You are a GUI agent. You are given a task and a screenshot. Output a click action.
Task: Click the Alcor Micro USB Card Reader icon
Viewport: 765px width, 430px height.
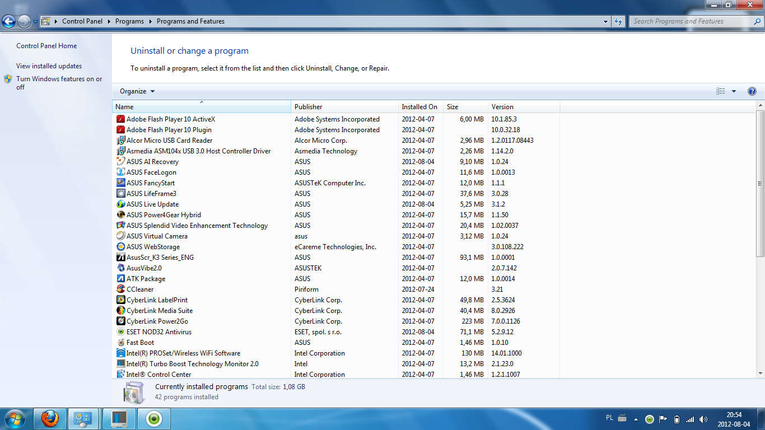click(120, 141)
